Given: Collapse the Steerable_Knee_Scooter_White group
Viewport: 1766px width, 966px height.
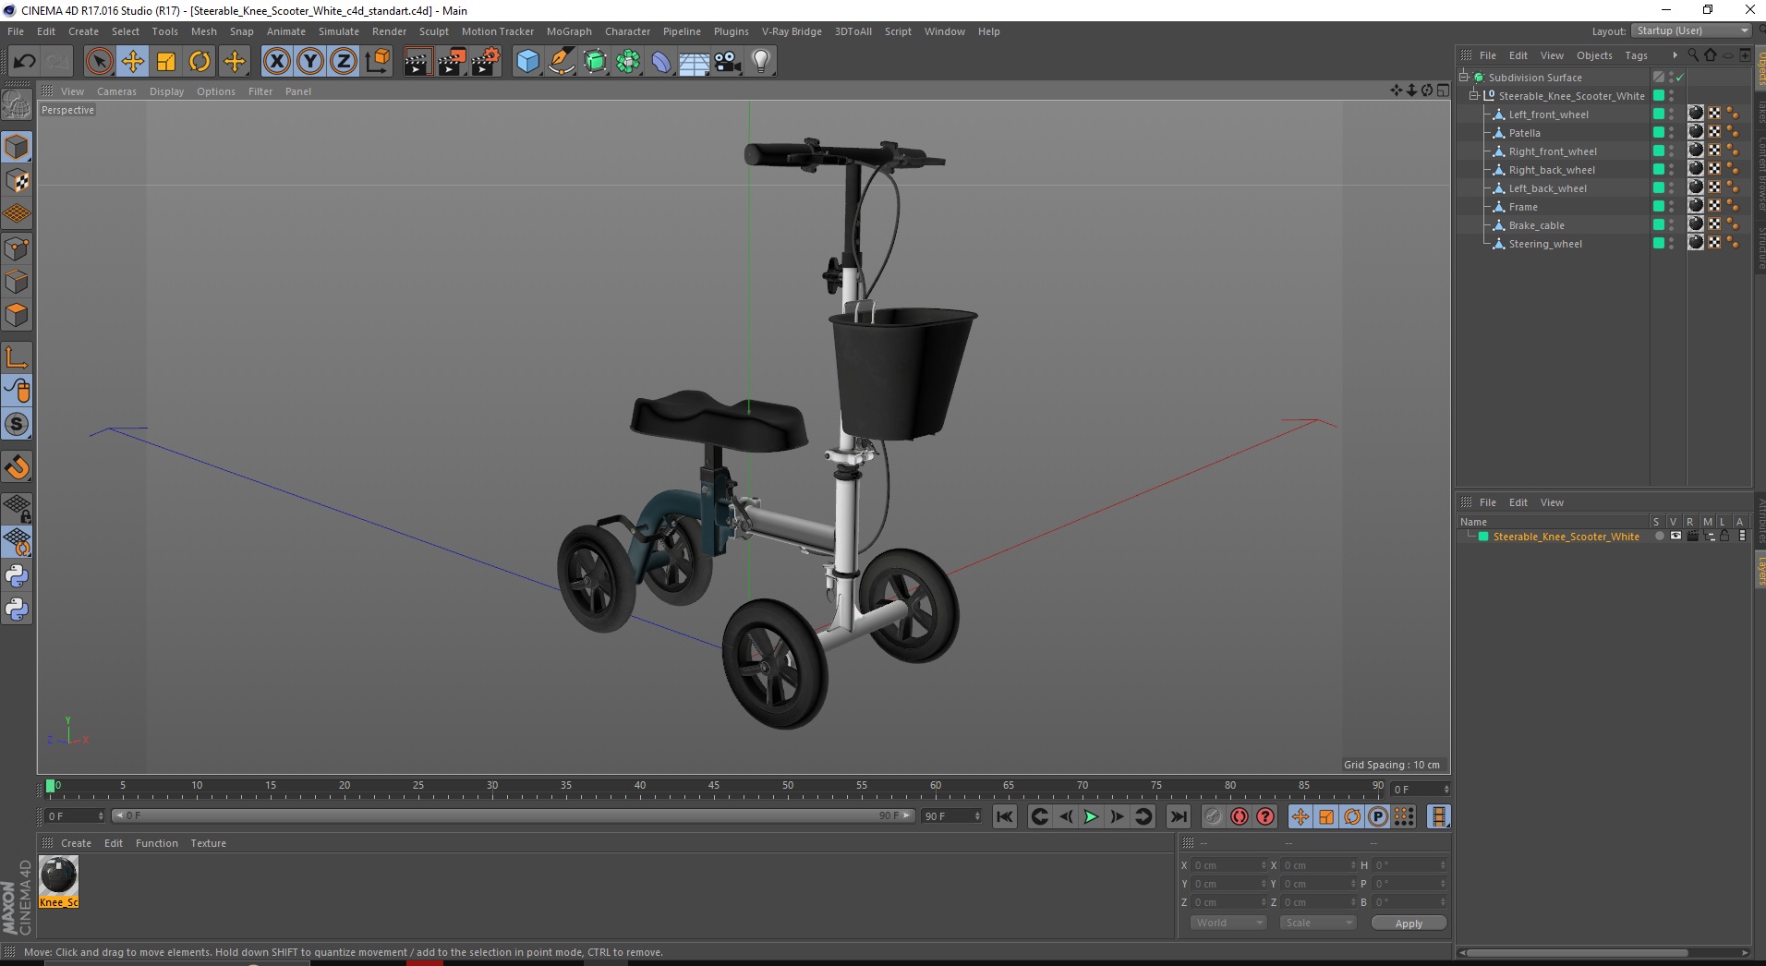Looking at the screenshot, I should (1474, 96).
